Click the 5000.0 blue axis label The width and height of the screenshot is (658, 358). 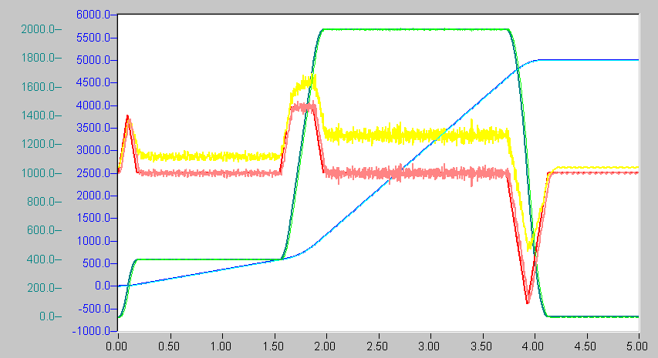[93, 60]
